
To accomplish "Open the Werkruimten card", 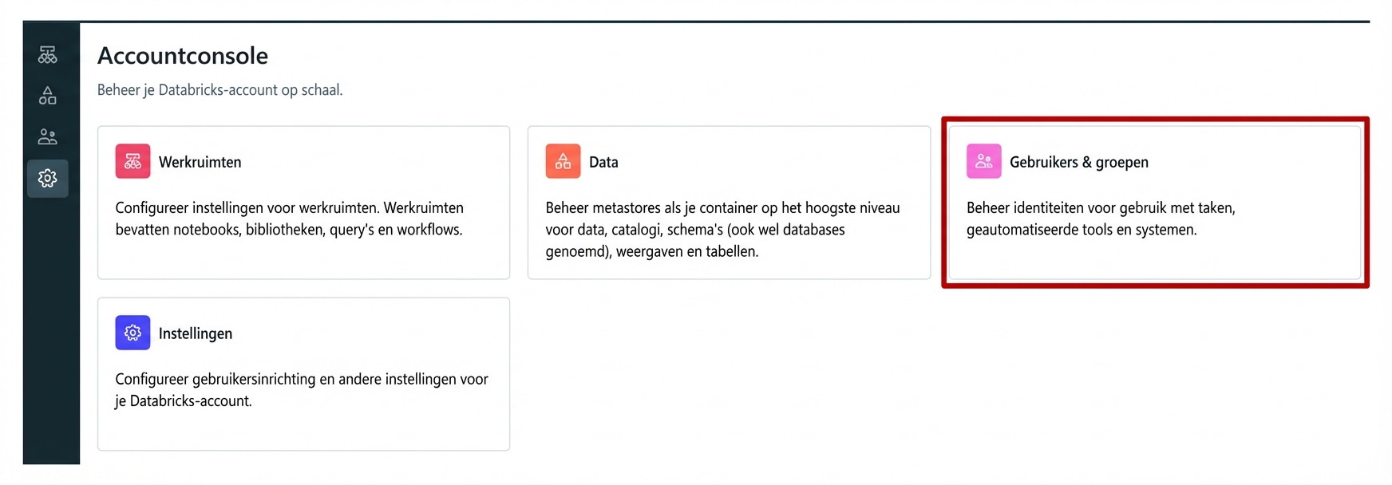I will click(x=303, y=203).
